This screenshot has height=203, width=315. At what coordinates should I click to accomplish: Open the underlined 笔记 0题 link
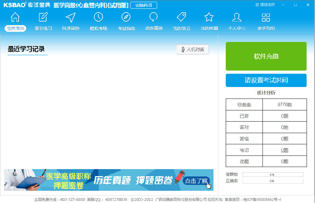pyautogui.click(x=285, y=150)
